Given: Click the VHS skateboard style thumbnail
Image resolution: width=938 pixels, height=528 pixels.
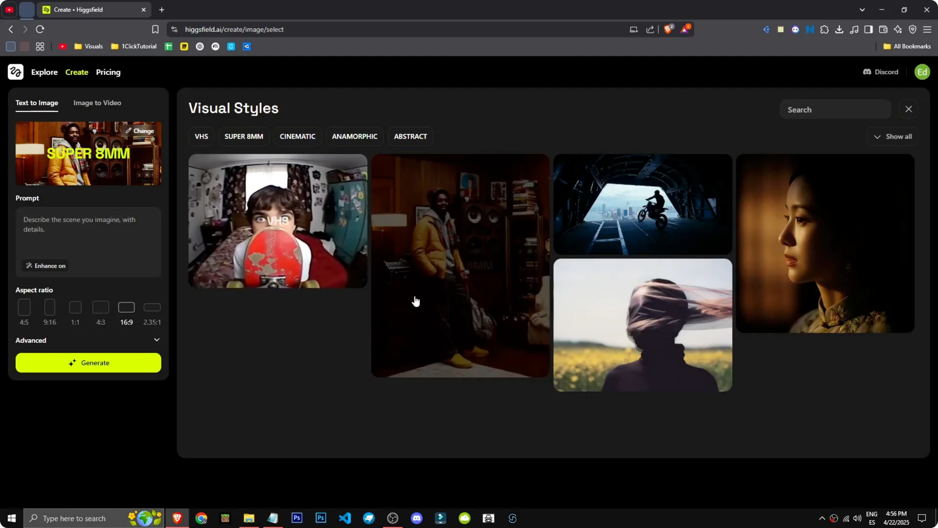Looking at the screenshot, I should (277, 221).
